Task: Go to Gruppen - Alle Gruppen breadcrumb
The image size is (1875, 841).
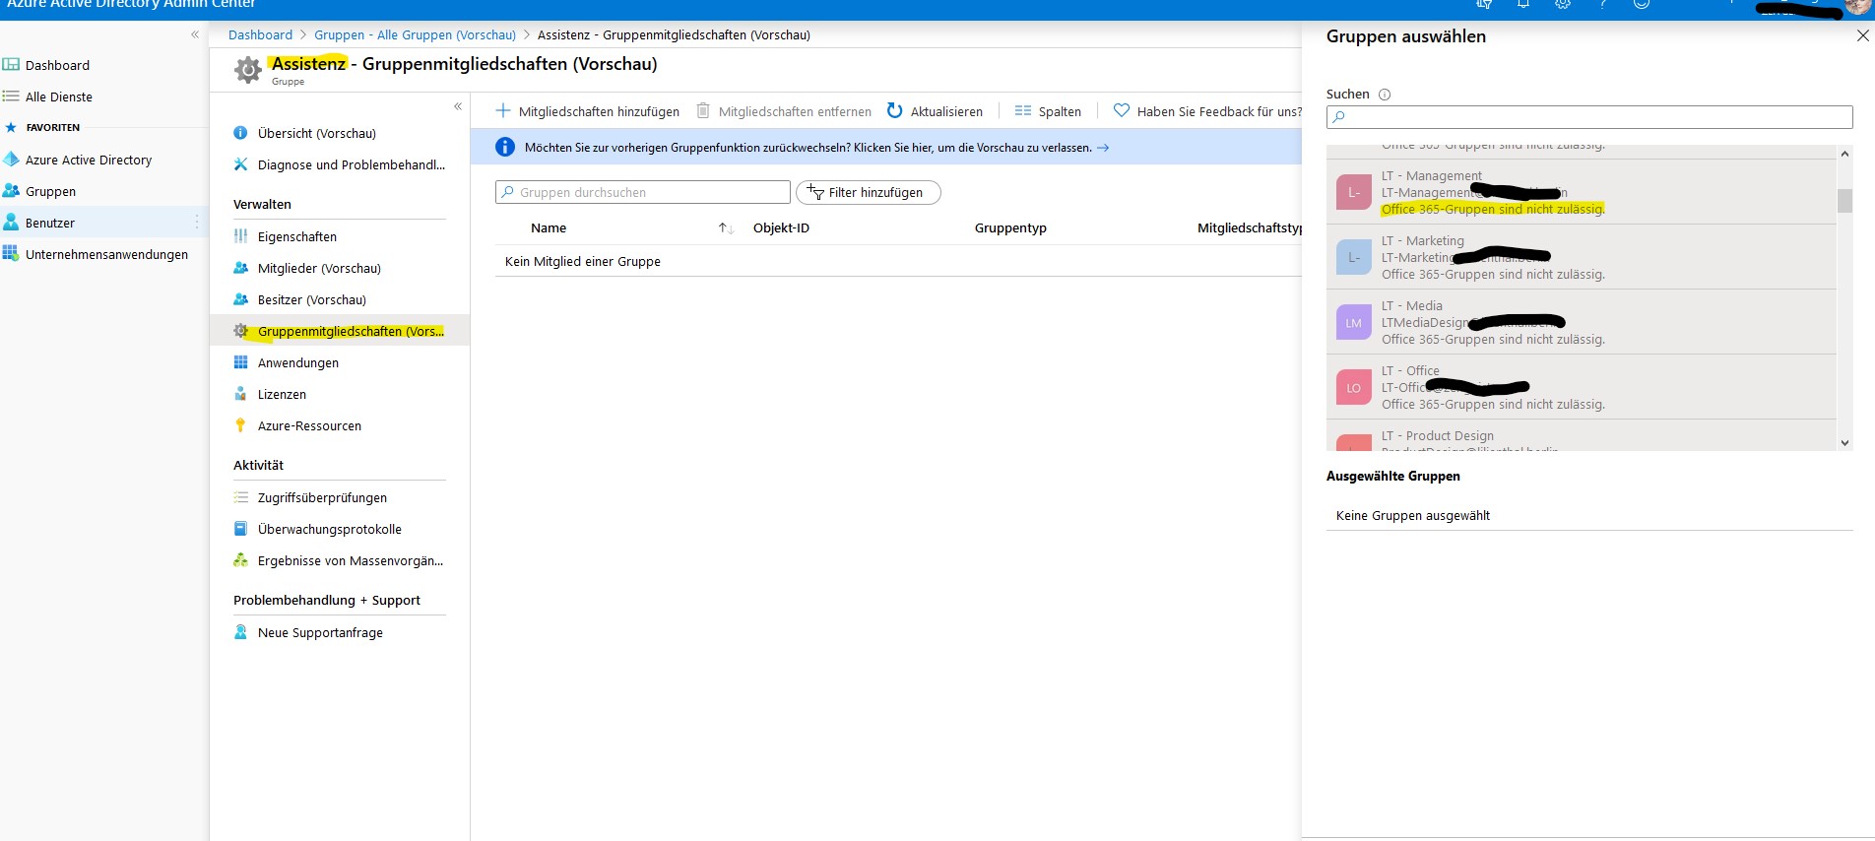Action: [x=415, y=34]
